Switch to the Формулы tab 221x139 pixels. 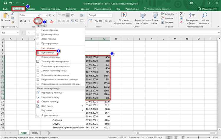71,9
